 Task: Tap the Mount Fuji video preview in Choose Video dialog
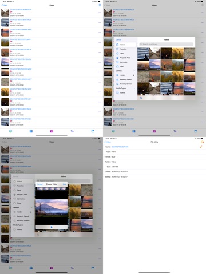pyautogui.click(x=51, y=208)
